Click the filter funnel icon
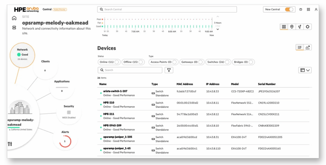 [169, 70]
